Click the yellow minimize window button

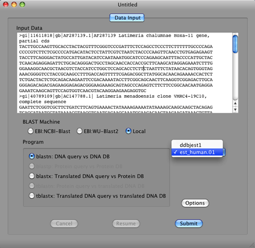[14, 5]
